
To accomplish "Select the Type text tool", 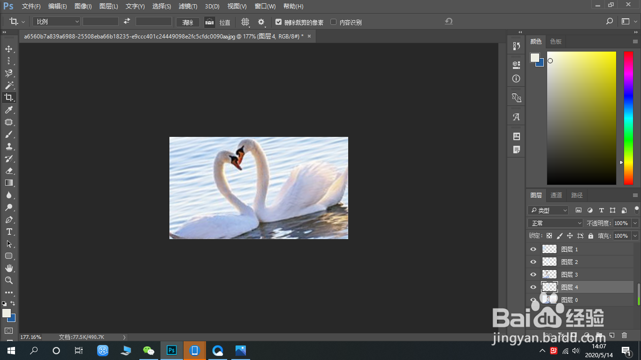I will click(x=8, y=232).
